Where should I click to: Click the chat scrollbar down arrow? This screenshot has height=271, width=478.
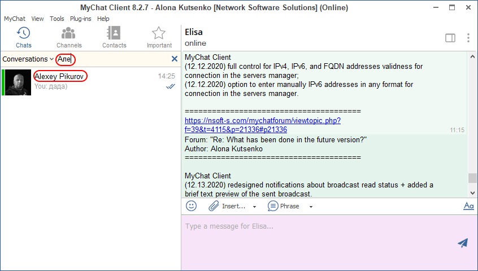click(x=472, y=193)
